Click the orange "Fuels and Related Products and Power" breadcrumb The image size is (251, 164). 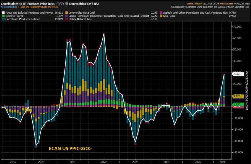[x=39, y=7]
